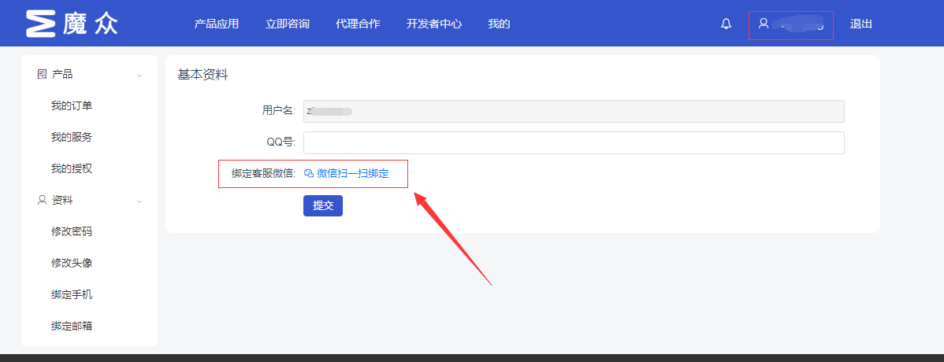Collapse the 产品 sidebar group chevron
Viewport: 944px width, 362px height.
(x=139, y=75)
